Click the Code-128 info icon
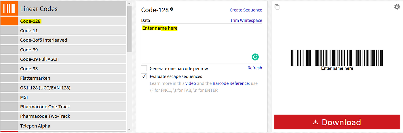The height and width of the screenshot is (133, 403). click(172, 9)
